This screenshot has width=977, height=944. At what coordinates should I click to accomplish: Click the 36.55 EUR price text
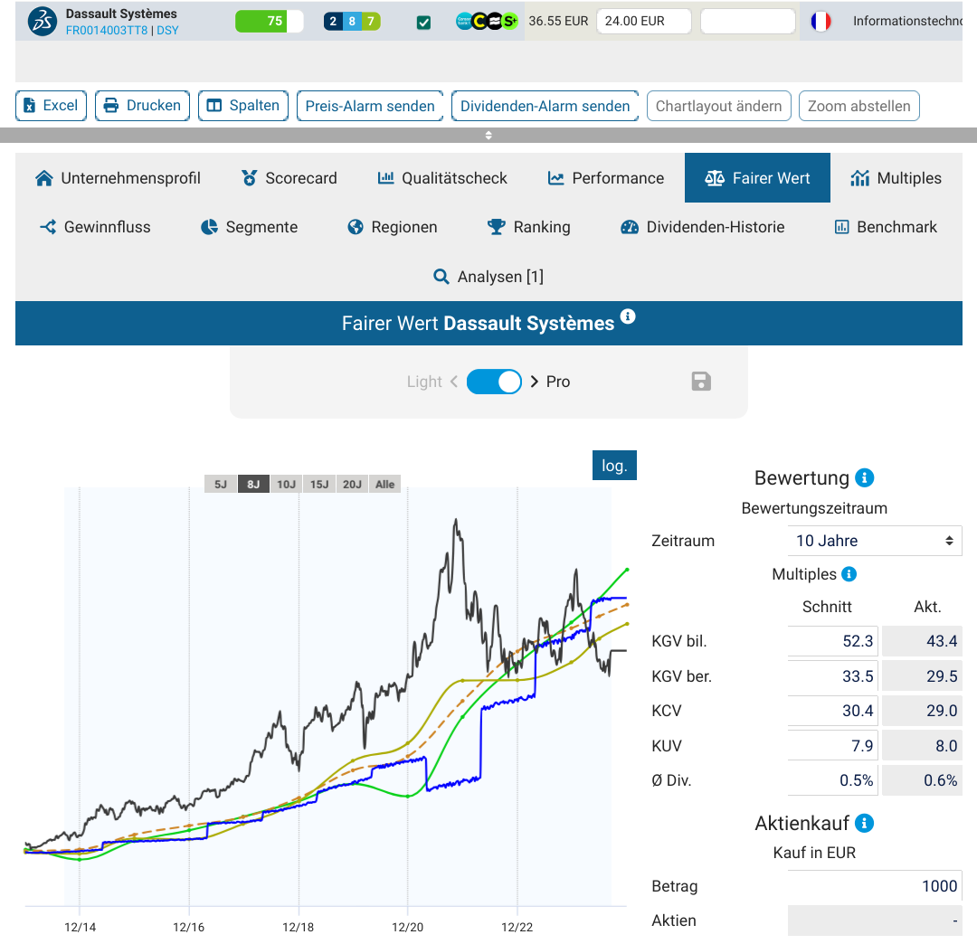click(x=558, y=21)
